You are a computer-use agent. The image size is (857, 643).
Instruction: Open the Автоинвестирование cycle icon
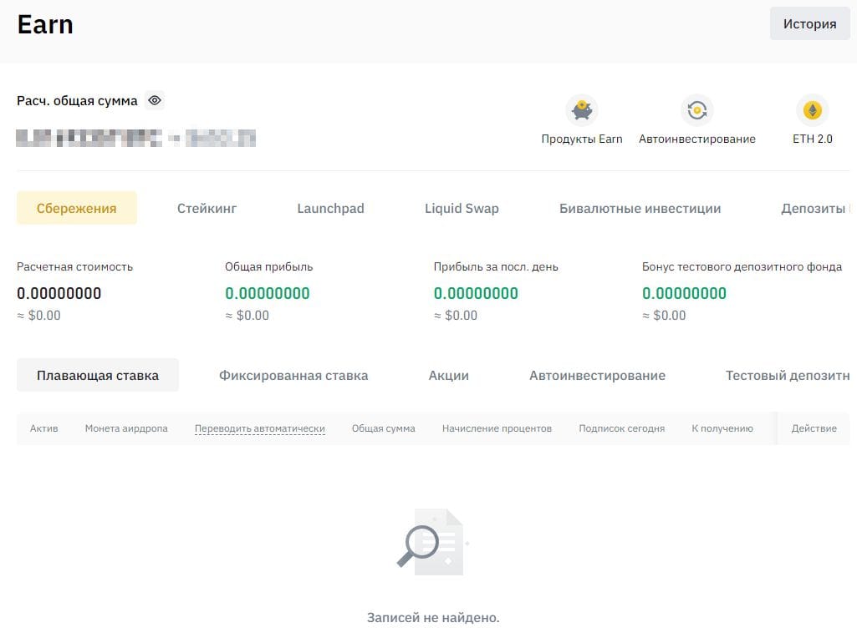[x=696, y=110]
